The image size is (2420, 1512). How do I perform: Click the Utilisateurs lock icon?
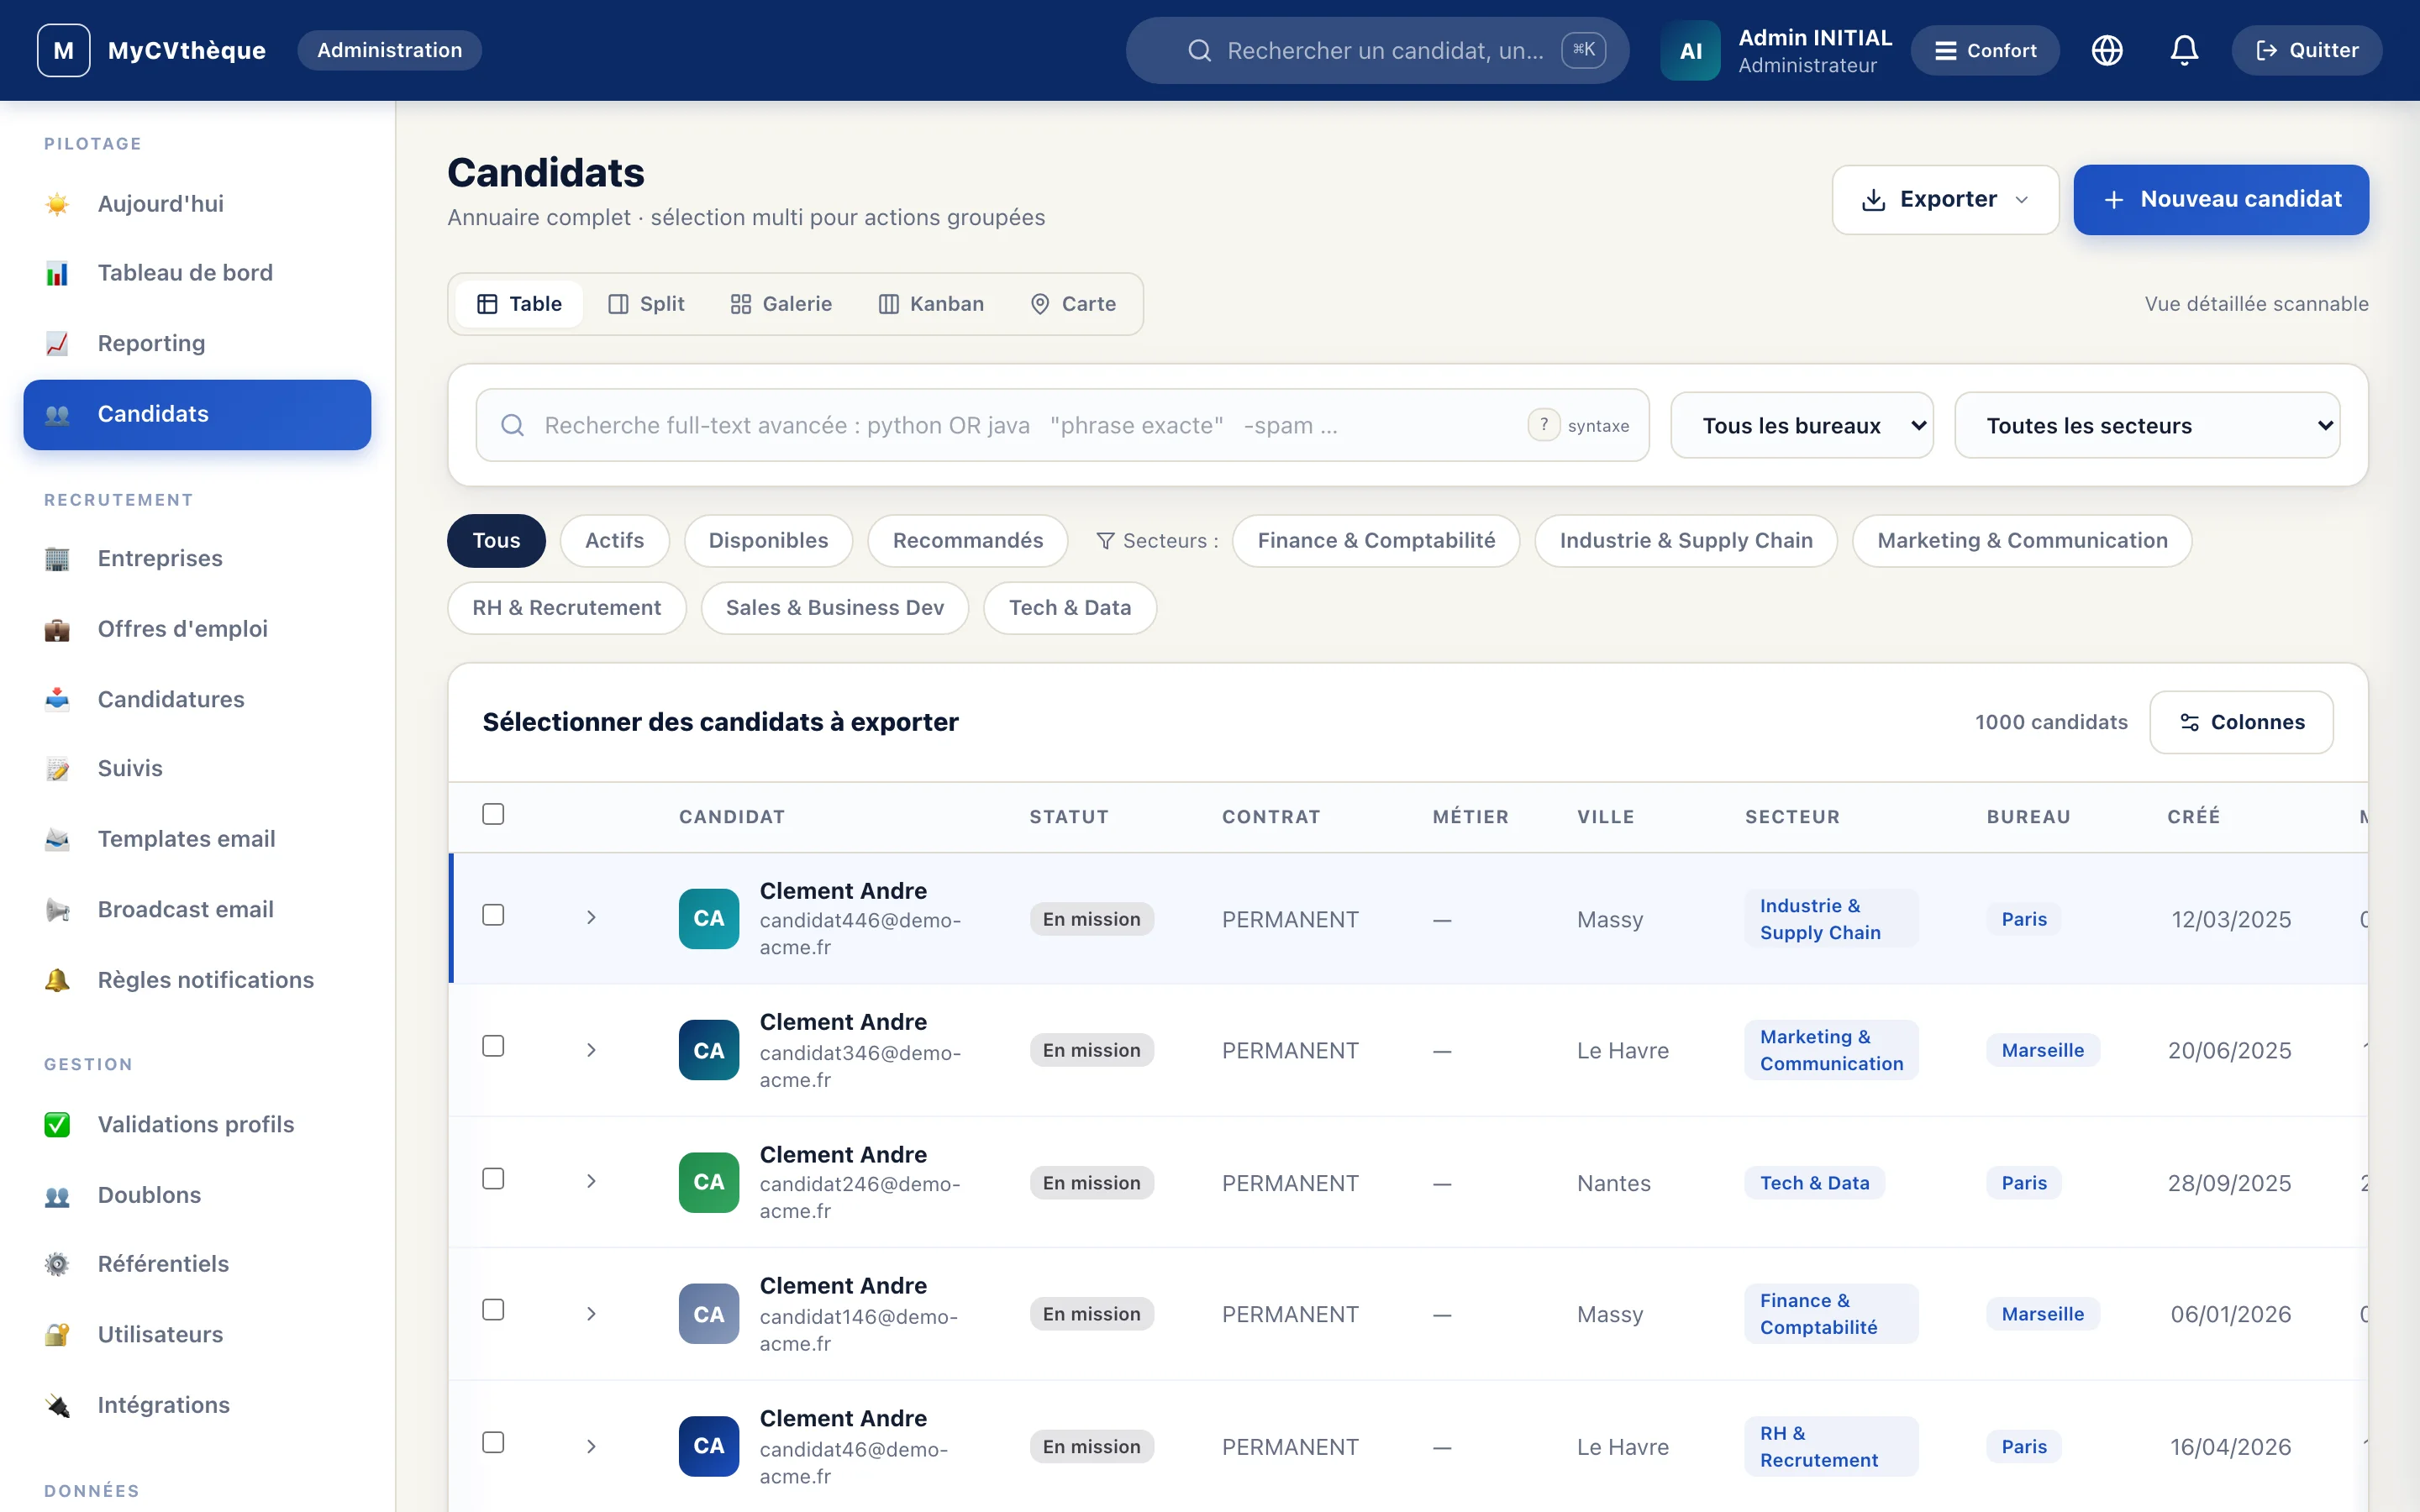(57, 1334)
